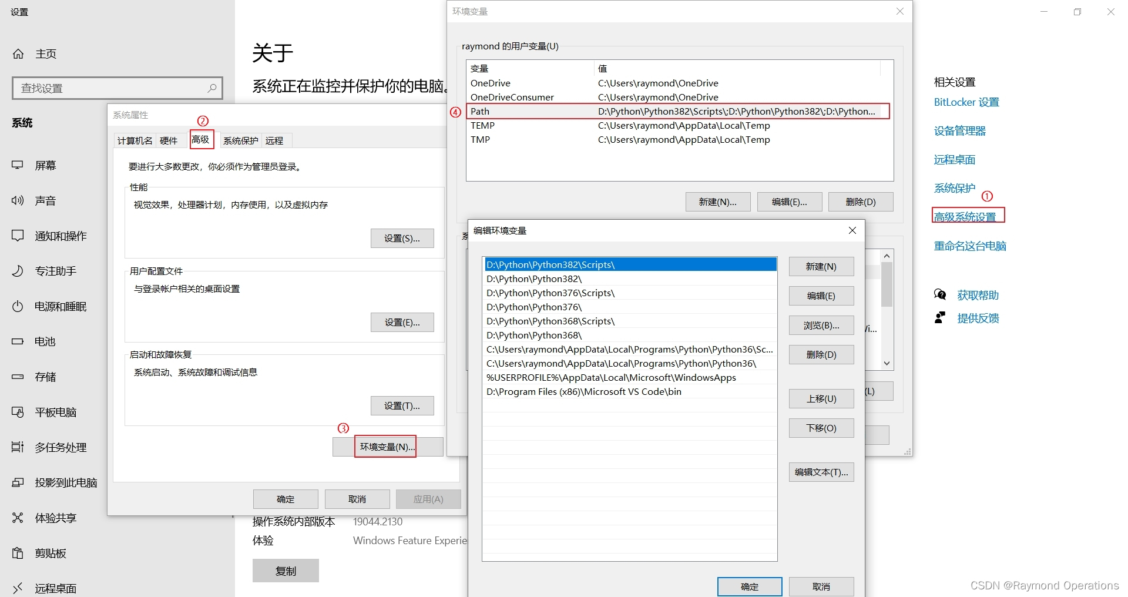Open 多任务处理 multitasking icon

pos(18,447)
